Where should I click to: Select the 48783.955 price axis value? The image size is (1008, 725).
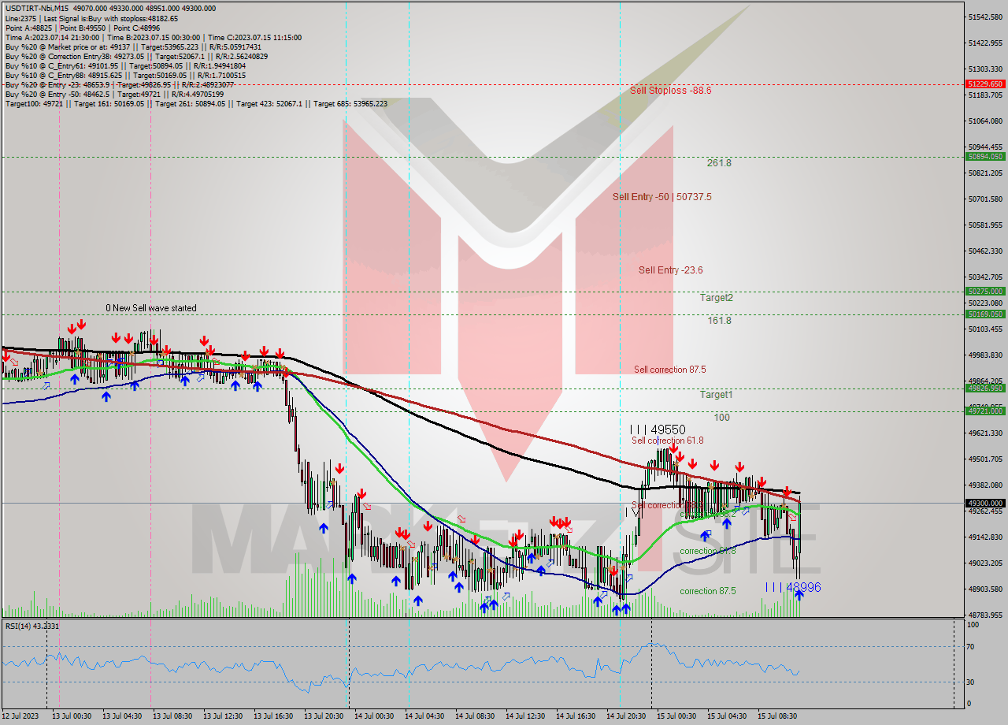985,615
